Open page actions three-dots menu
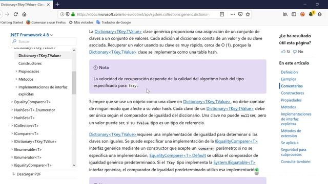The width and height of the screenshot is (328, 184). (233, 14)
